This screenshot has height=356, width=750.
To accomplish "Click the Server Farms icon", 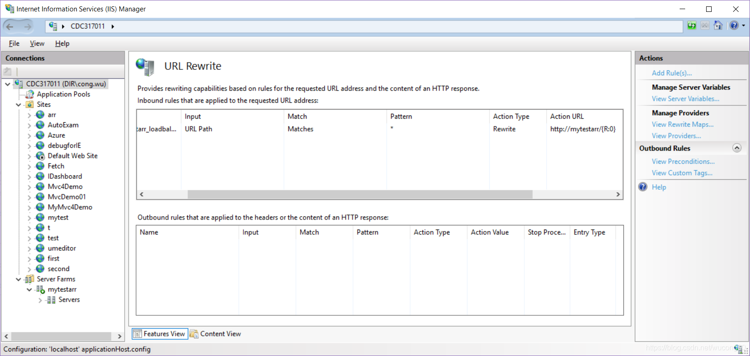I will coord(30,279).
